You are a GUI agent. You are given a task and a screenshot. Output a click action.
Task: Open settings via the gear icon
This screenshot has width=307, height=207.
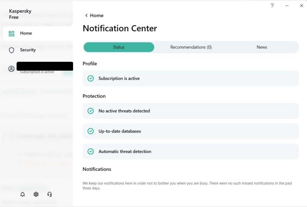(x=36, y=194)
